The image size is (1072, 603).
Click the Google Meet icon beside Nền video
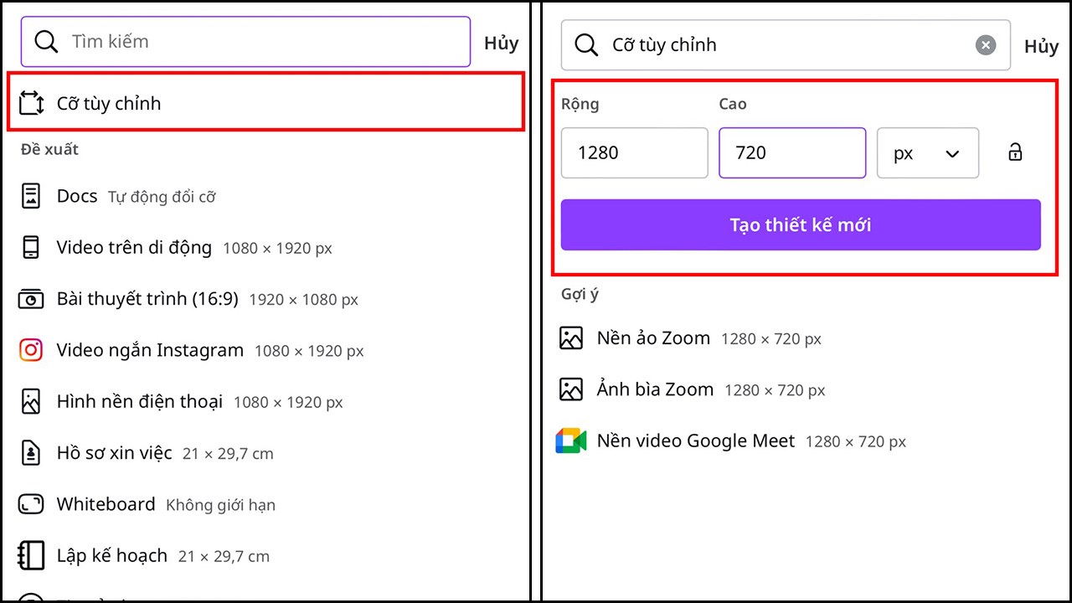pos(571,440)
